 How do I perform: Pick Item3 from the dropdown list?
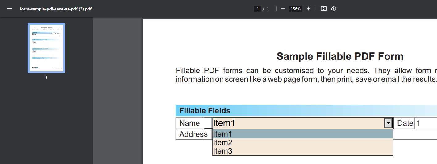303,151
